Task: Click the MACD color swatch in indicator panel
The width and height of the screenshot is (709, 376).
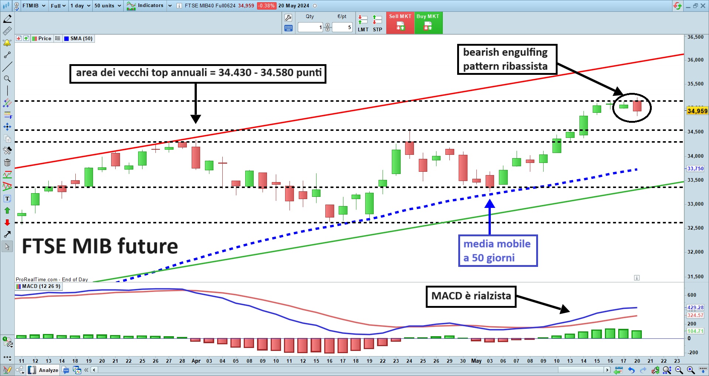Action: point(18,286)
